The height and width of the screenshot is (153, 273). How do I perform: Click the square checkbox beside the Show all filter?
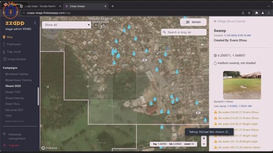pyautogui.click(x=96, y=25)
